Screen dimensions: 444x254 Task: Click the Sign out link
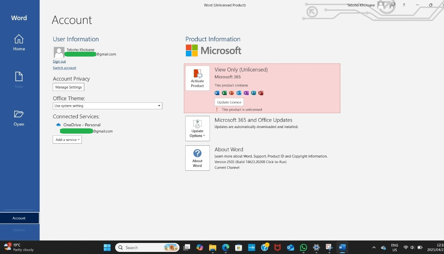[x=59, y=61]
